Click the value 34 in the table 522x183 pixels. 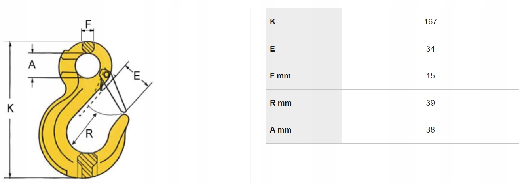tap(430, 49)
